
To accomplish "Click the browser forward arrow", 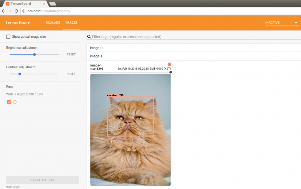I will [x=10, y=11].
